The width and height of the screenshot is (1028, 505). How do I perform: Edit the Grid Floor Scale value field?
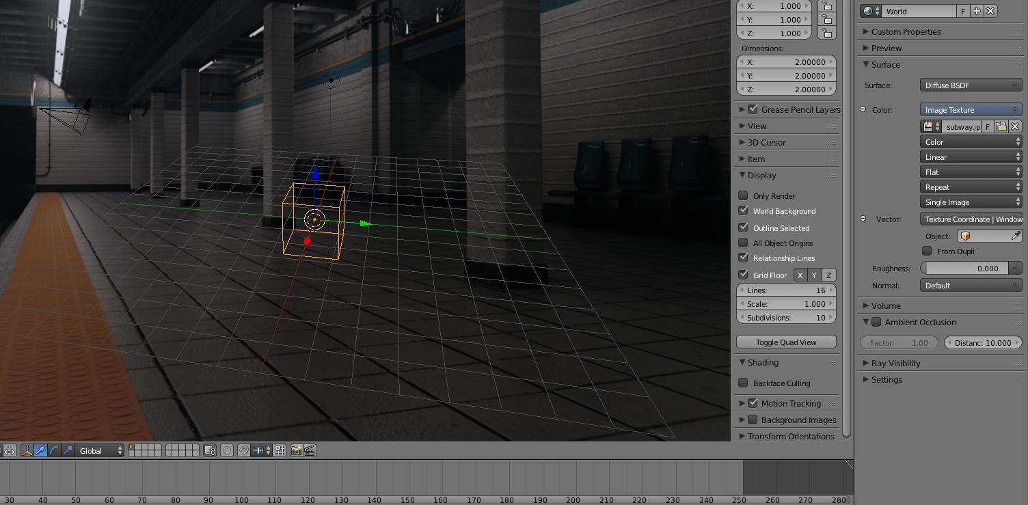pyautogui.click(x=786, y=303)
